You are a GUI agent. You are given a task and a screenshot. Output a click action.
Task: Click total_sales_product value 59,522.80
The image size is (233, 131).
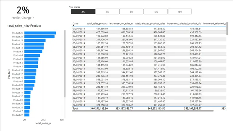[x=103, y=91]
